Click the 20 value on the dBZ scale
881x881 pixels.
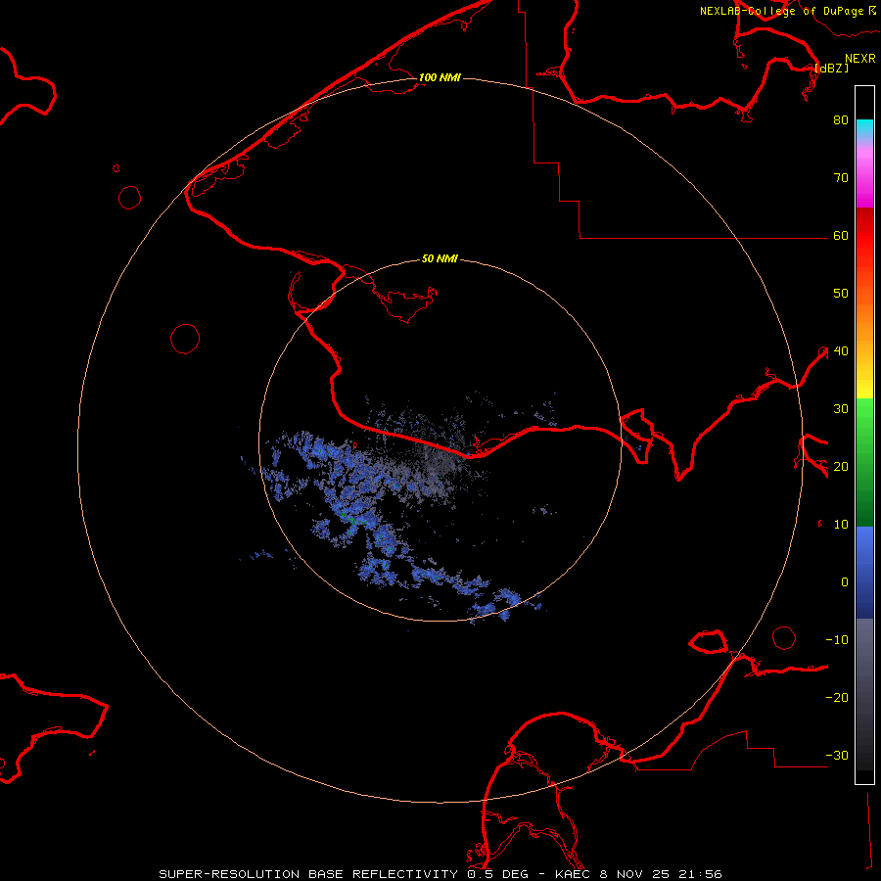(x=841, y=467)
